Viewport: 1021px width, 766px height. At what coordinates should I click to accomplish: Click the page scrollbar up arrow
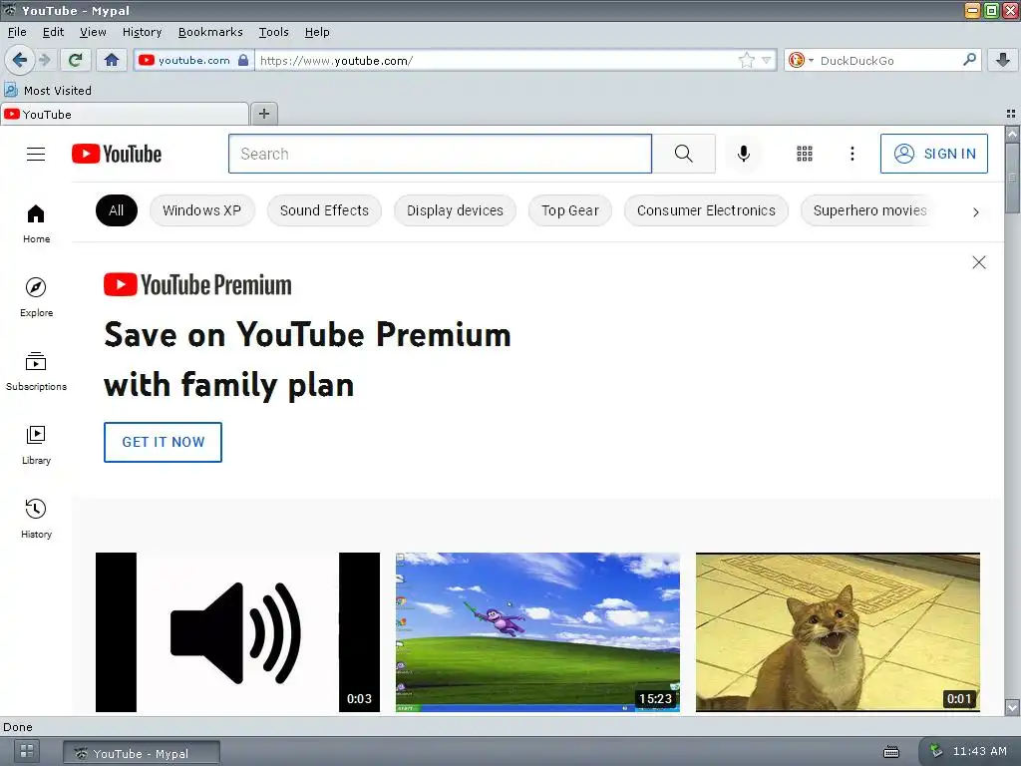(1012, 134)
